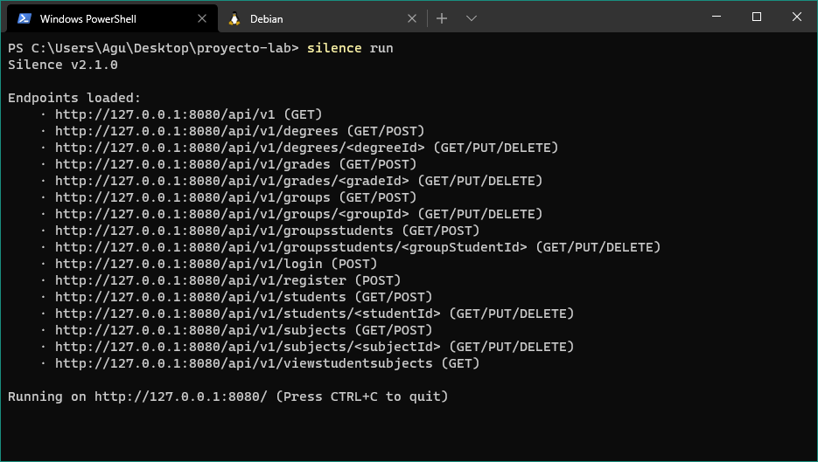The image size is (818, 462).
Task: Click the api/v1/viewstudentsubjects endpoint URL
Action: coord(244,363)
